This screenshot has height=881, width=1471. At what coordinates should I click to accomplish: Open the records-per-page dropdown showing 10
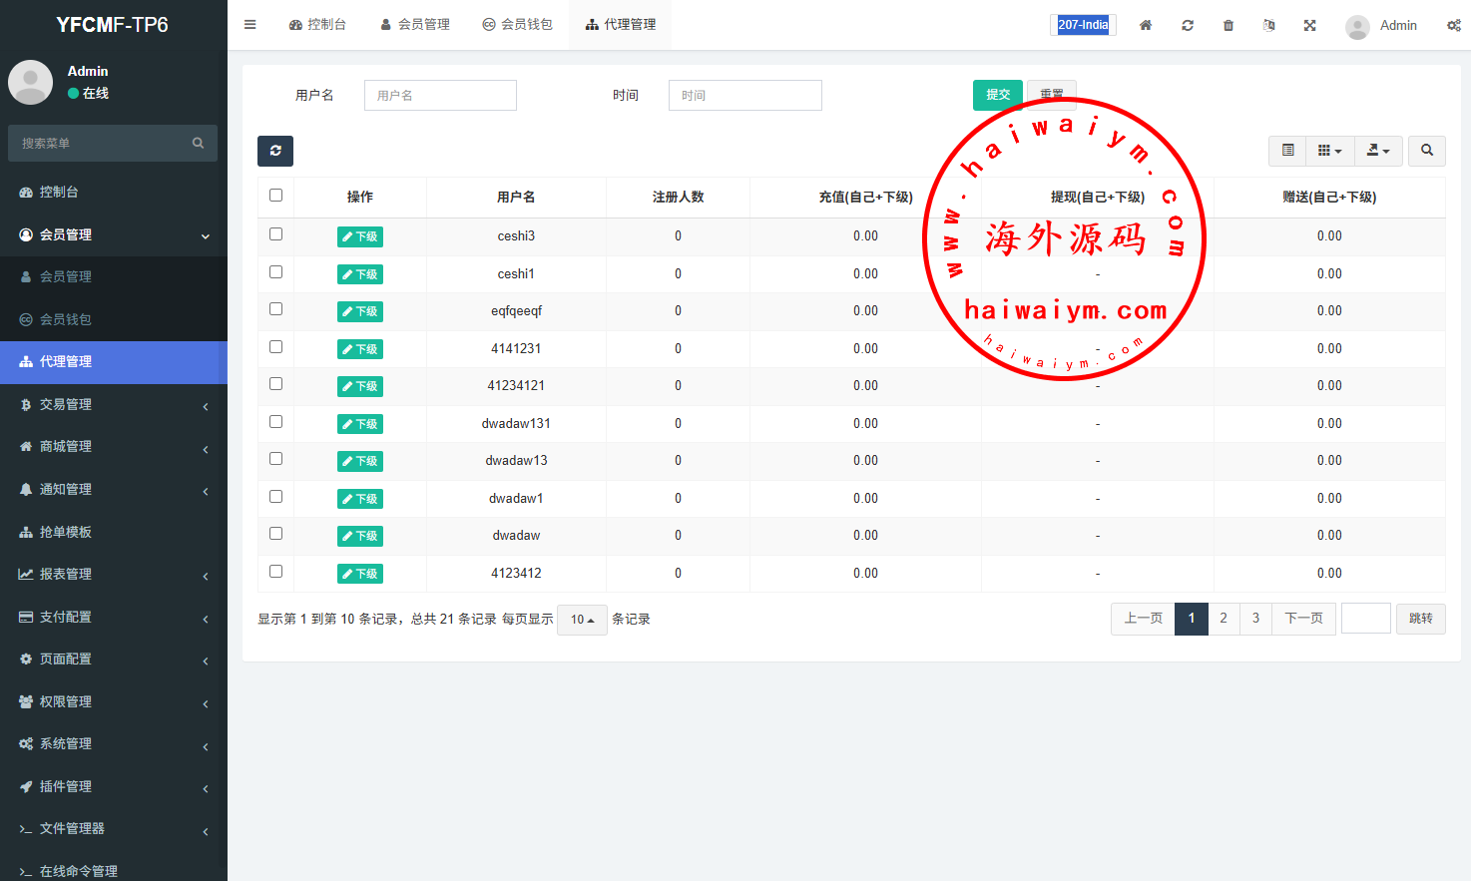[582, 620]
